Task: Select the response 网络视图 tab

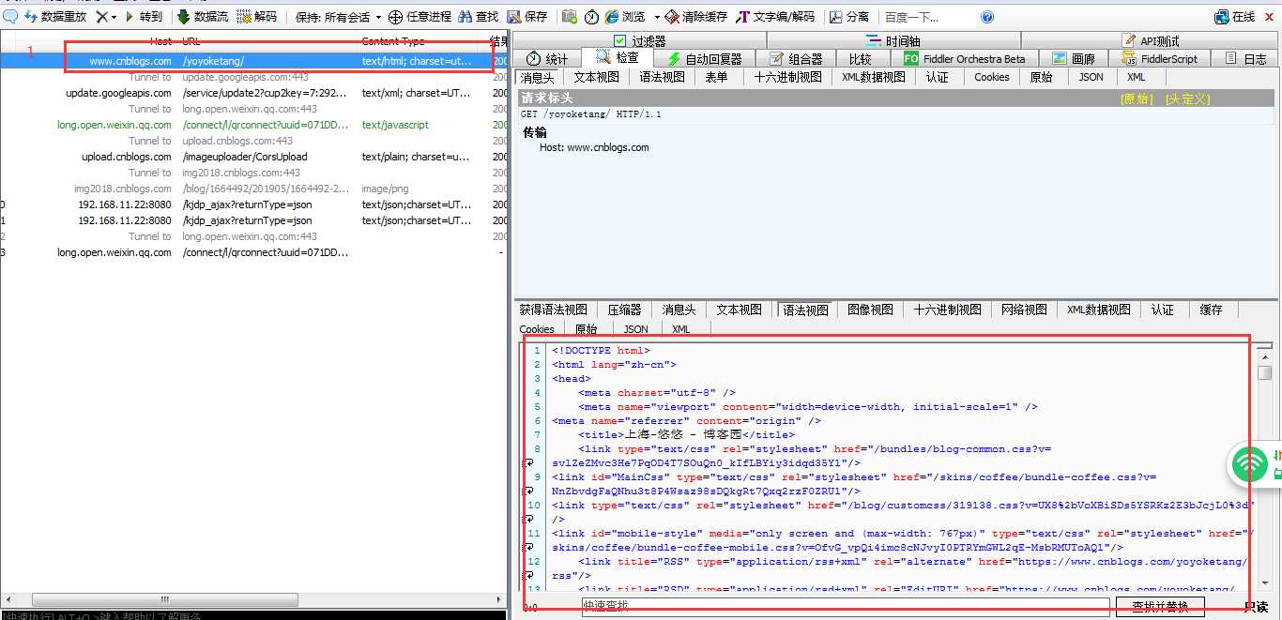Action: pyautogui.click(x=1024, y=310)
